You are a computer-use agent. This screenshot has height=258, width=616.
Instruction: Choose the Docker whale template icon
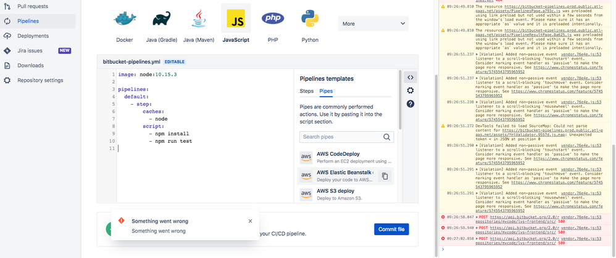[125, 18]
